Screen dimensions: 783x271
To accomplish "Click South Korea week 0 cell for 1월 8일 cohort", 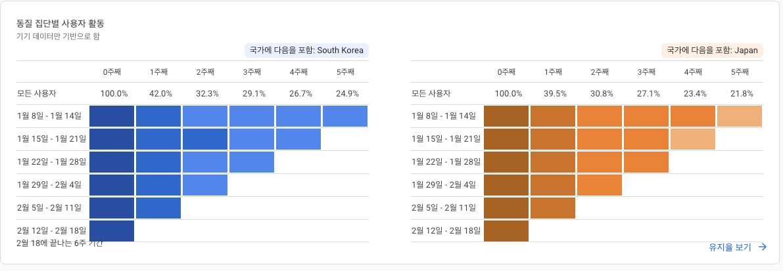I will (x=112, y=116).
